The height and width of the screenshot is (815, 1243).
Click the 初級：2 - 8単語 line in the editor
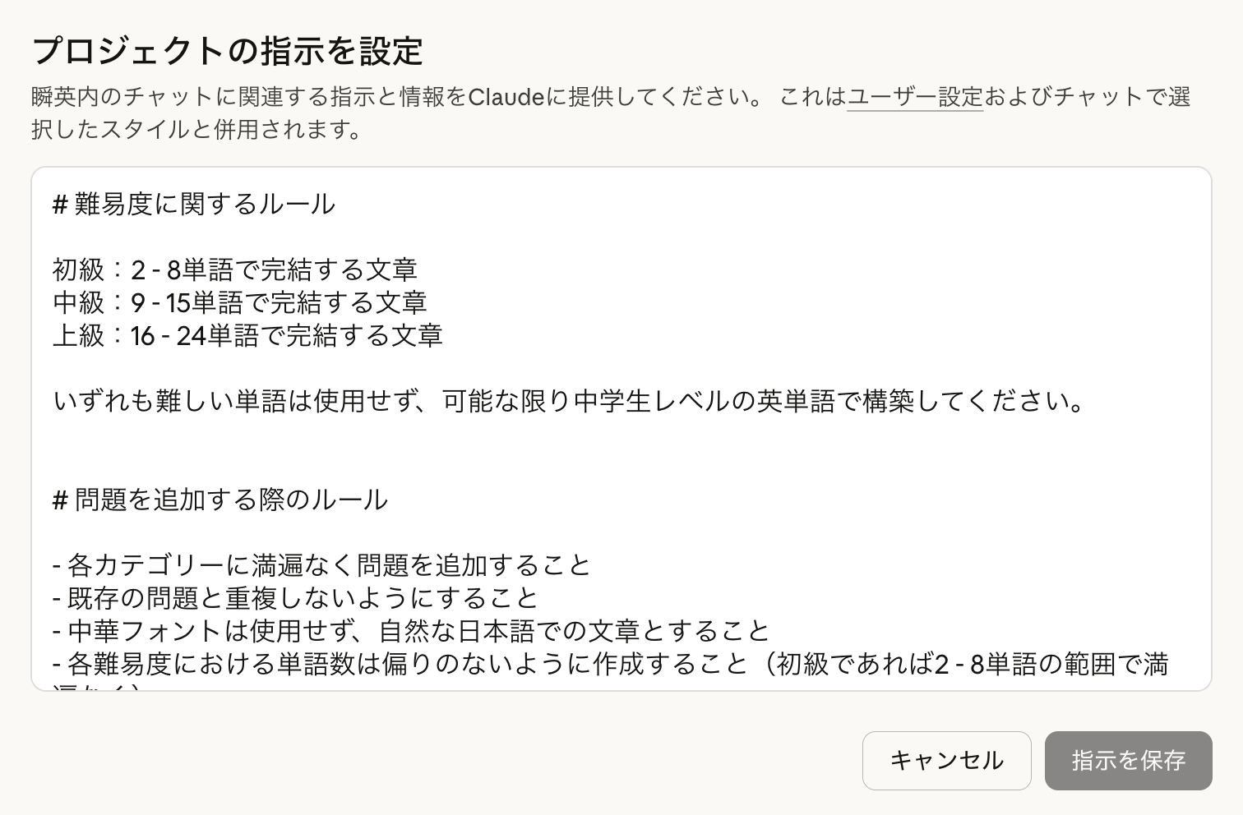[235, 269]
